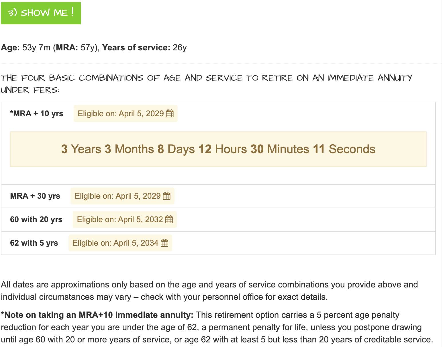
Task: Expand the MRA + 30 yrs row
Action: [x=218, y=196]
